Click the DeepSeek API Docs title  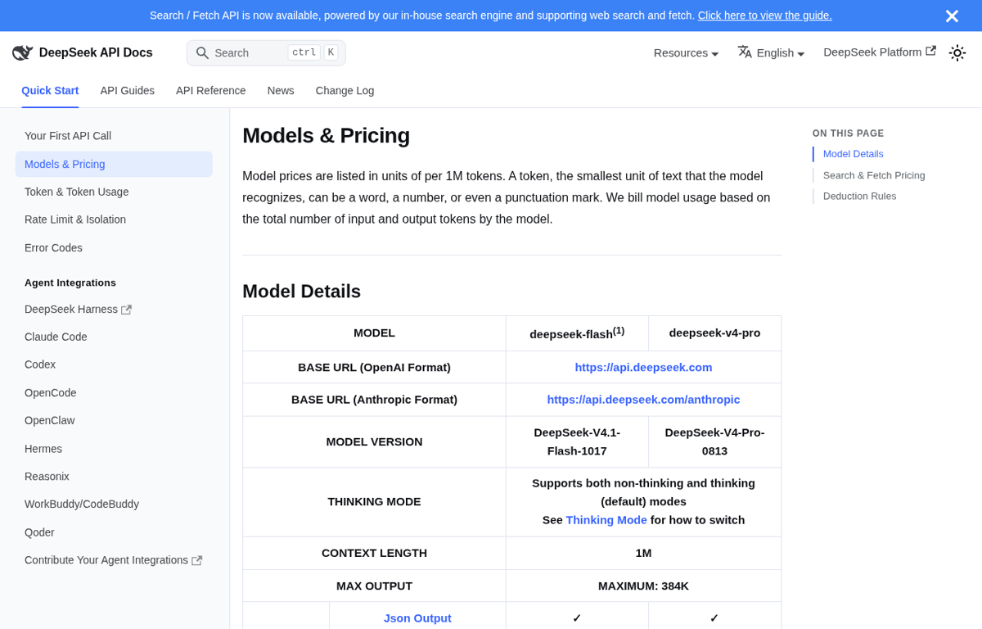click(96, 52)
